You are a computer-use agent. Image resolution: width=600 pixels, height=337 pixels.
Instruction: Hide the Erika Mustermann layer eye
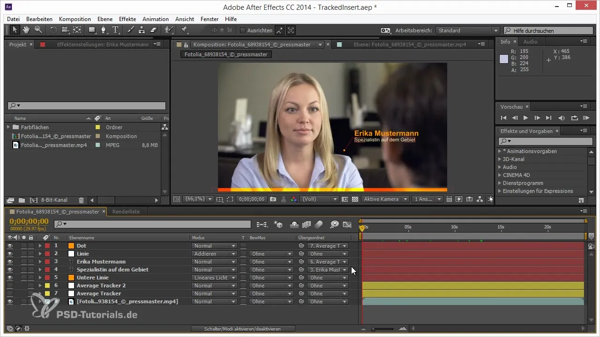[x=10, y=262]
